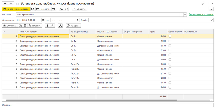Image resolution: width=217 pixels, height=110 pixels.
Task: Open the Реквизиты документа link
Action: (x=201, y=14)
